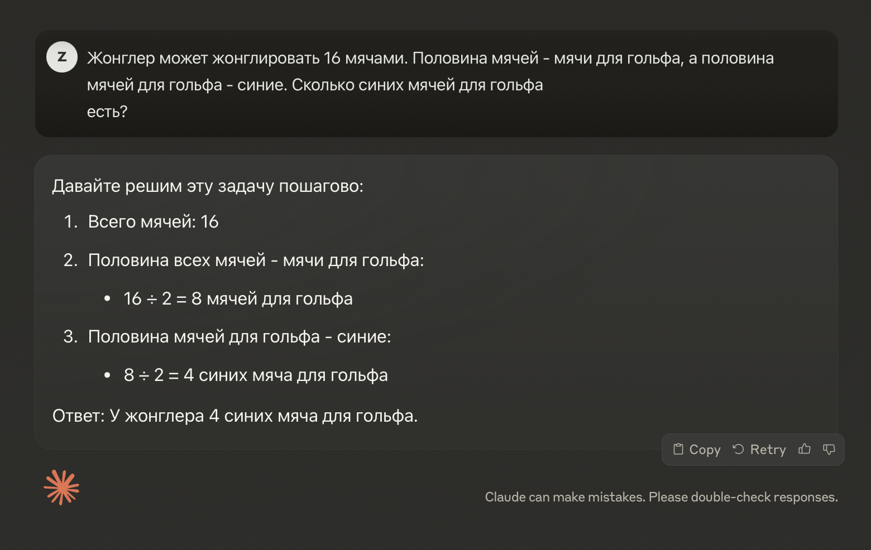The width and height of the screenshot is (871, 550).
Task: Click list item "Всего мячей: 16"
Action: click(153, 221)
